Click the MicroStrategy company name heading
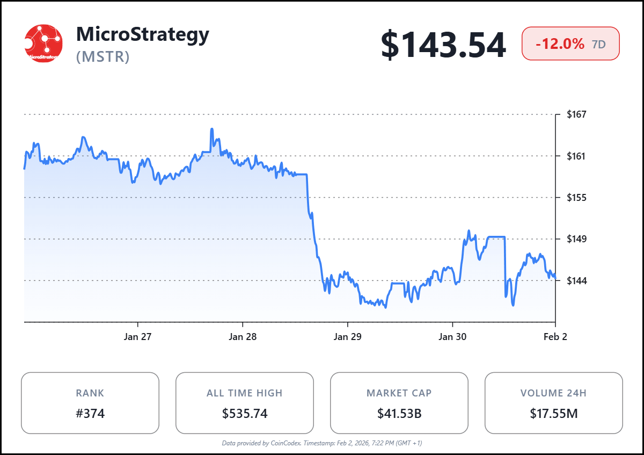The height and width of the screenshot is (455, 644). [x=143, y=34]
